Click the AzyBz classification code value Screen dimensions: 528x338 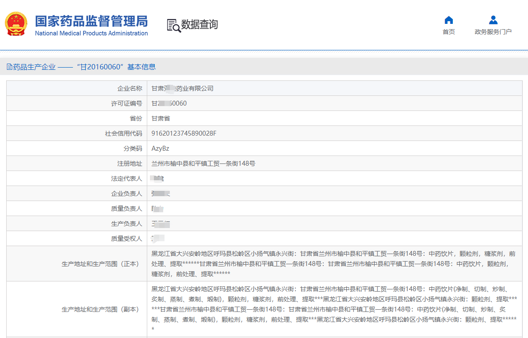click(x=160, y=148)
